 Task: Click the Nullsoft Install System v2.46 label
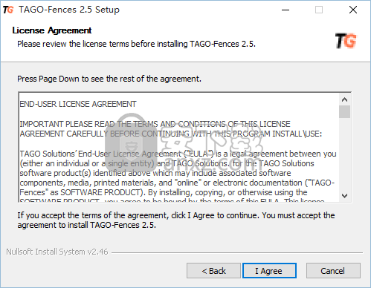[x=57, y=252]
